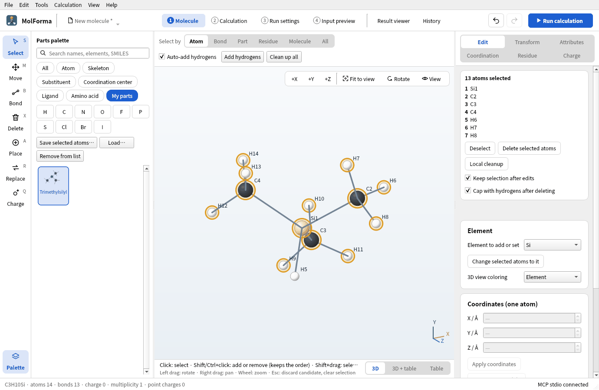This screenshot has height=390, width=599.
Task: Select the Trimethylsilyl part thumbnail
Action: click(53, 186)
